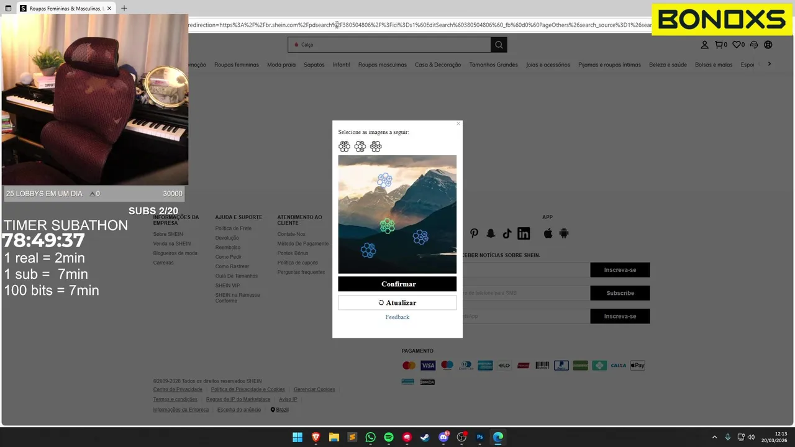Open Steam from the taskbar

[x=425, y=437]
